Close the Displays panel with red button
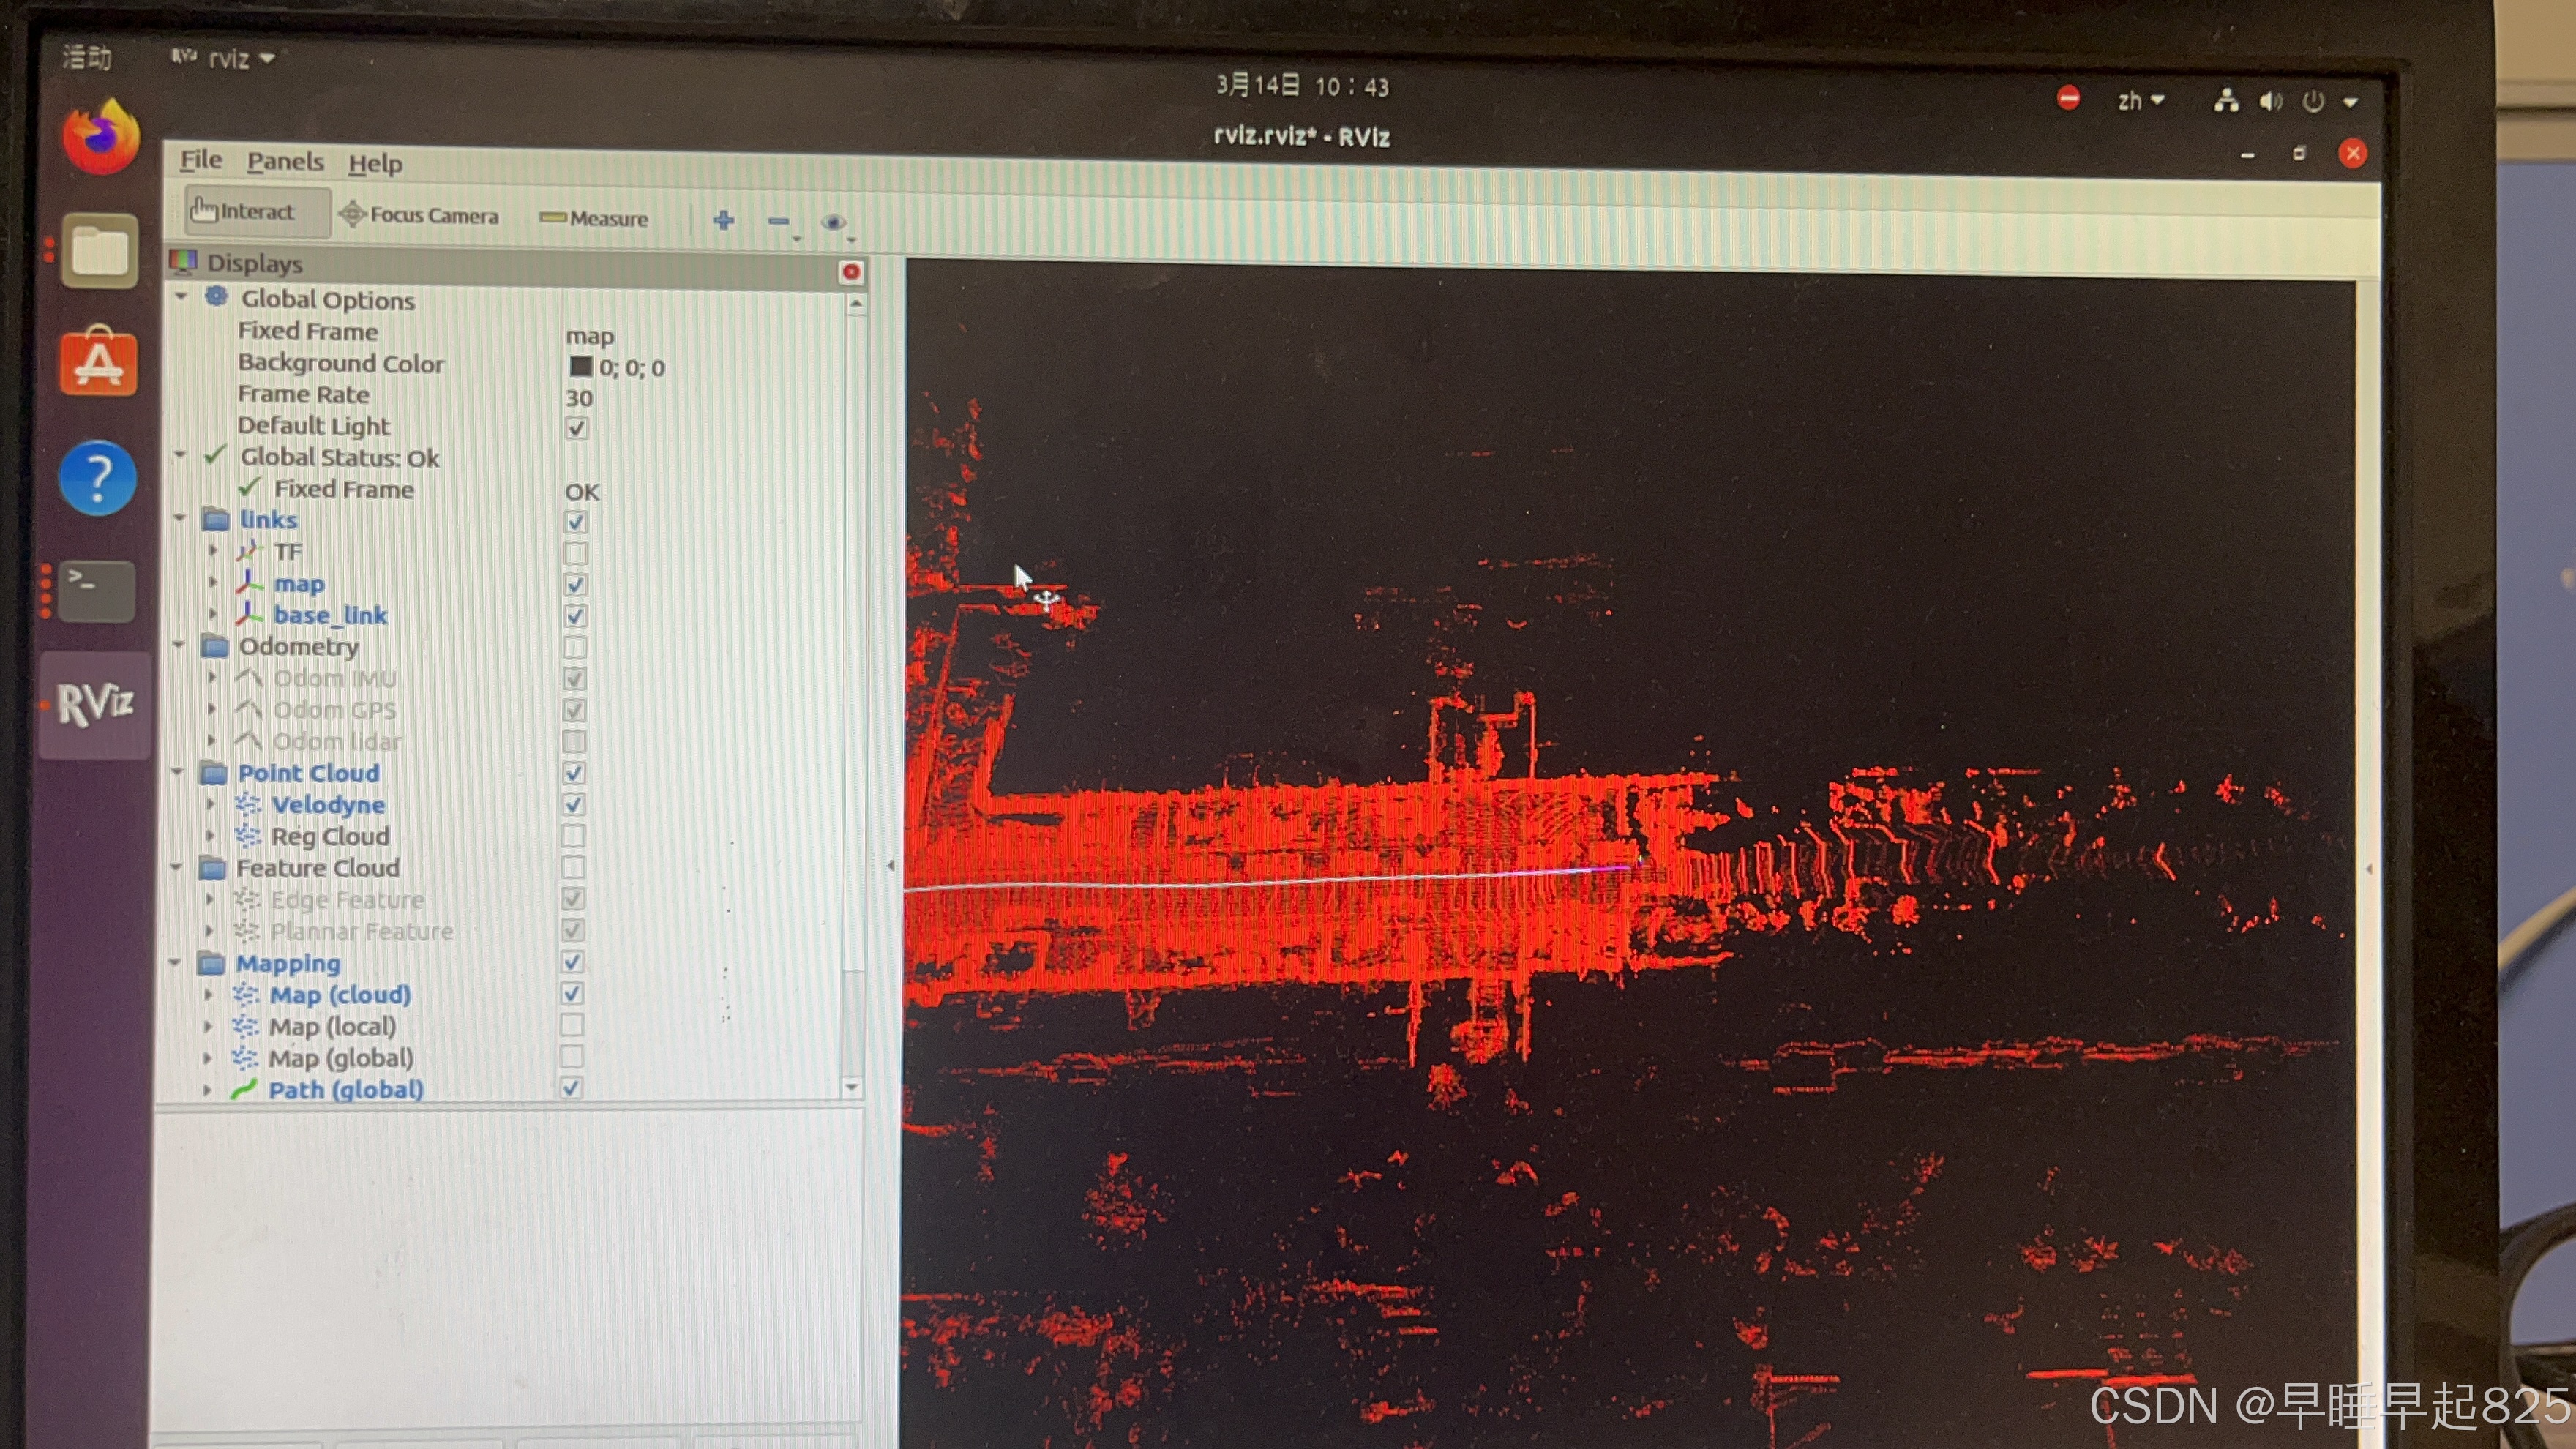 [x=851, y=271]
